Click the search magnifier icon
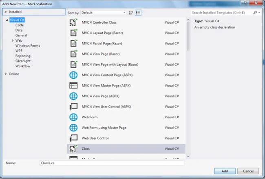265x179 pixels. (x=255, y=13)
